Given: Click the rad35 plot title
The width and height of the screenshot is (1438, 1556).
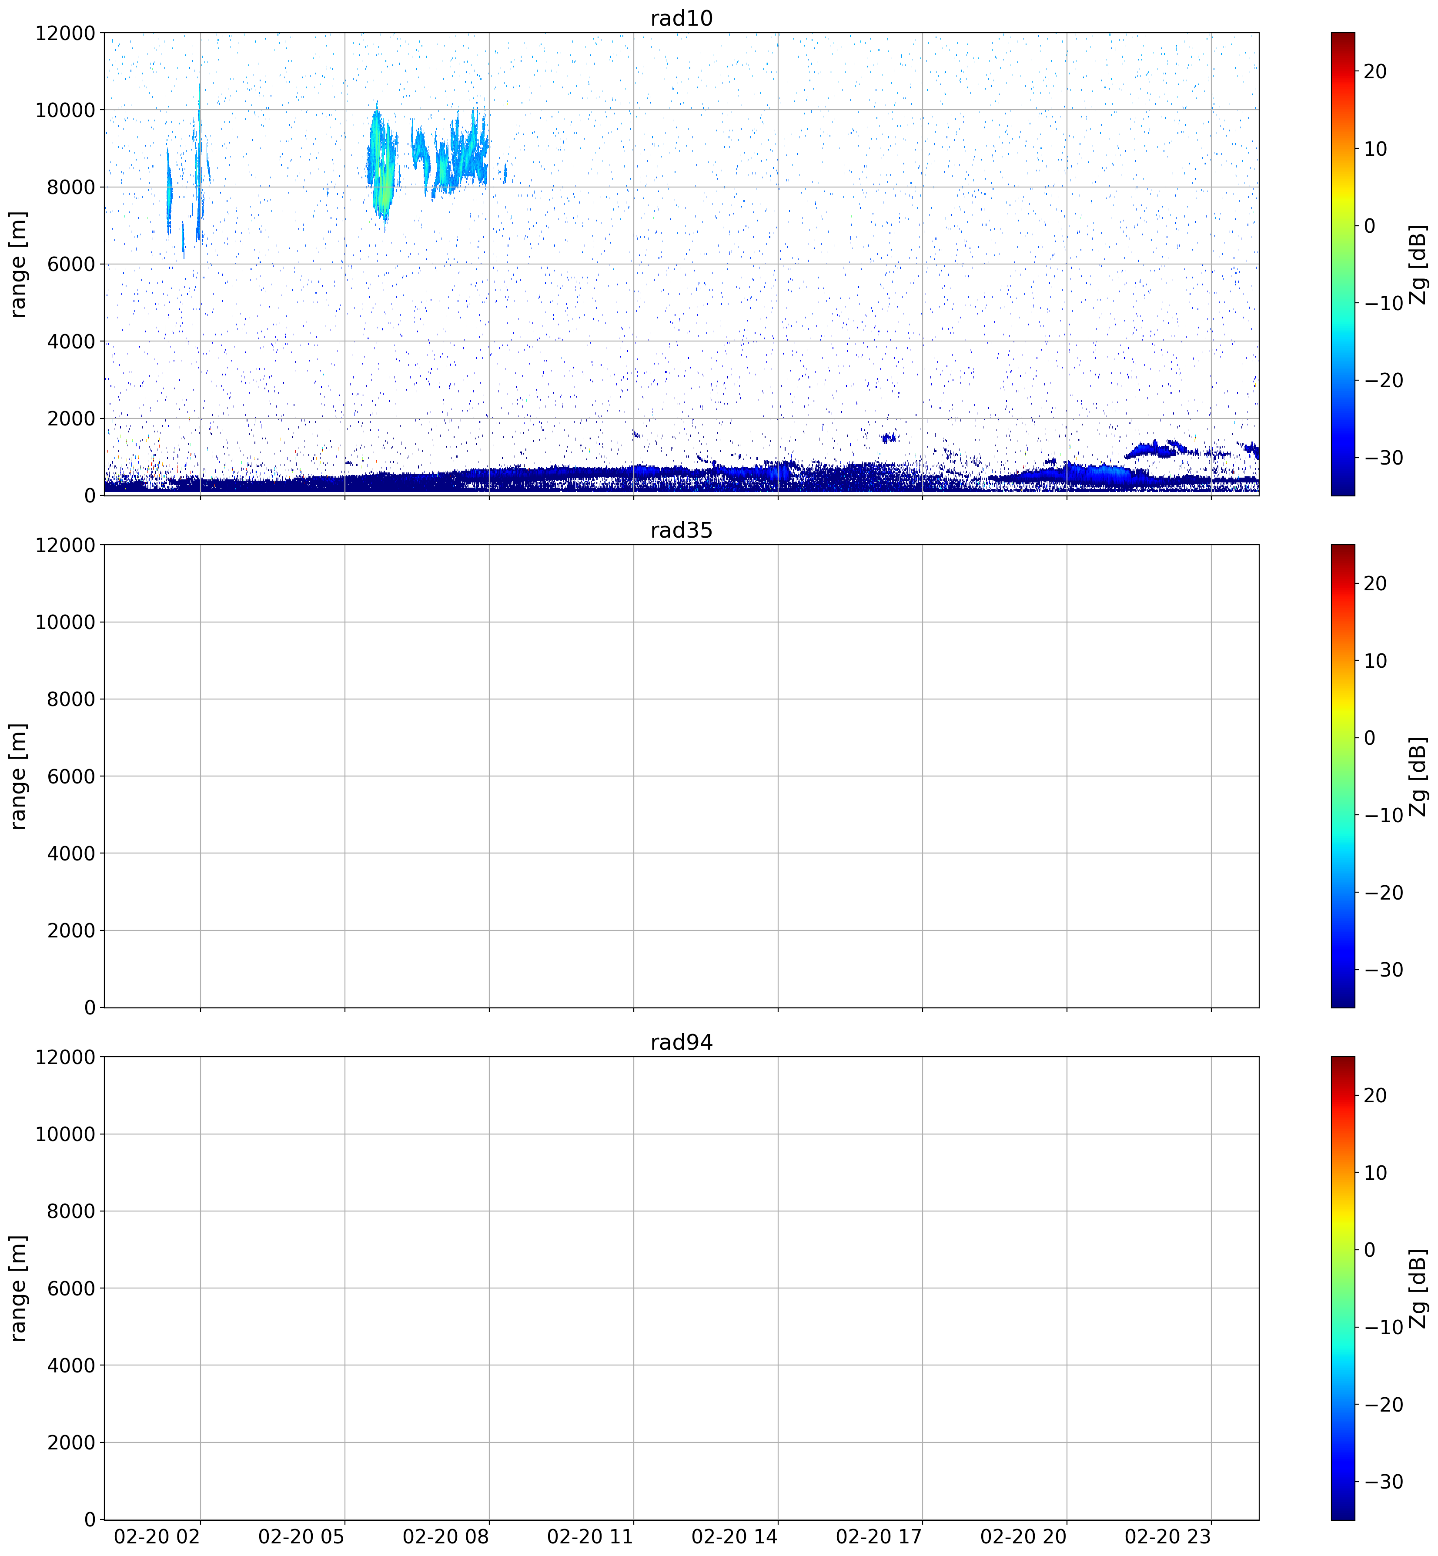Looking at the screenshot, I should point(681,530).
